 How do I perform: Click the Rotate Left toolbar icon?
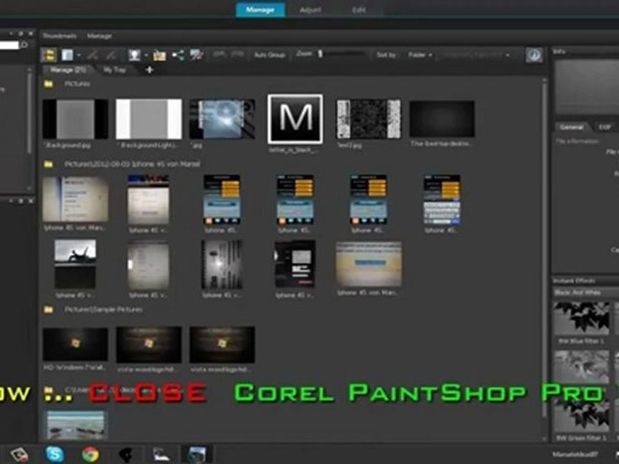tap(92, 55)
